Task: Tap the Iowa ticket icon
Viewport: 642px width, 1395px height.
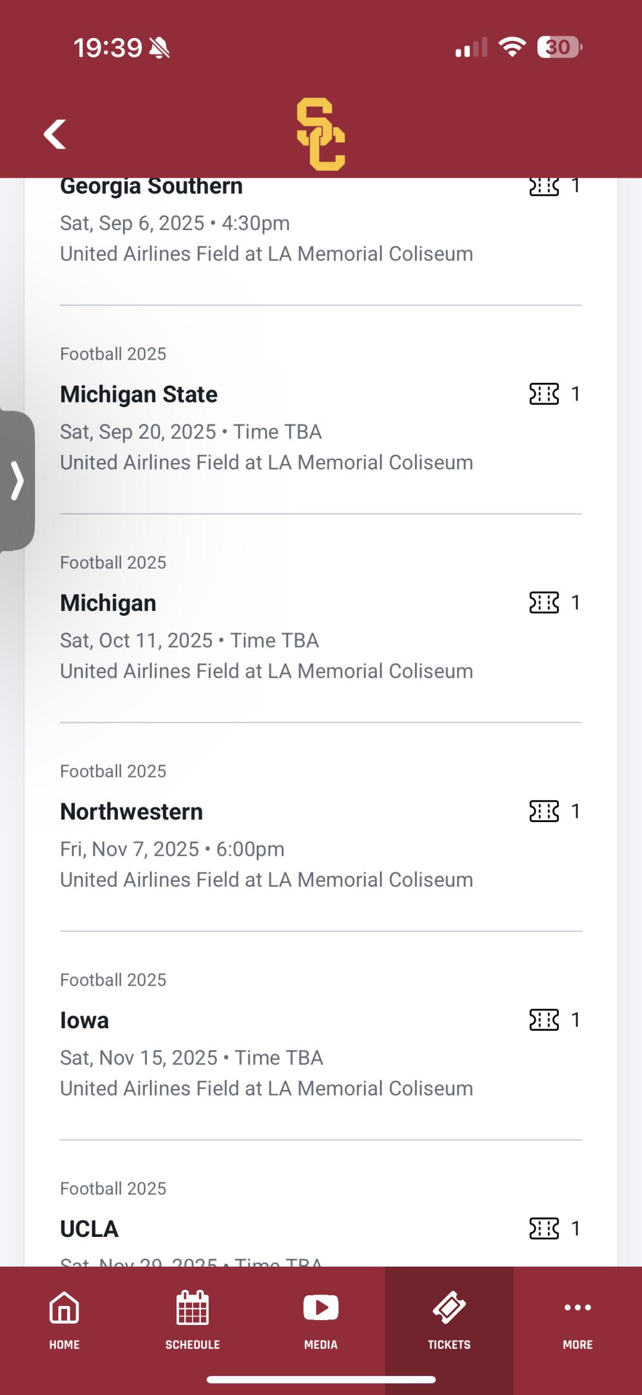Action: [x=544, y=1019]
